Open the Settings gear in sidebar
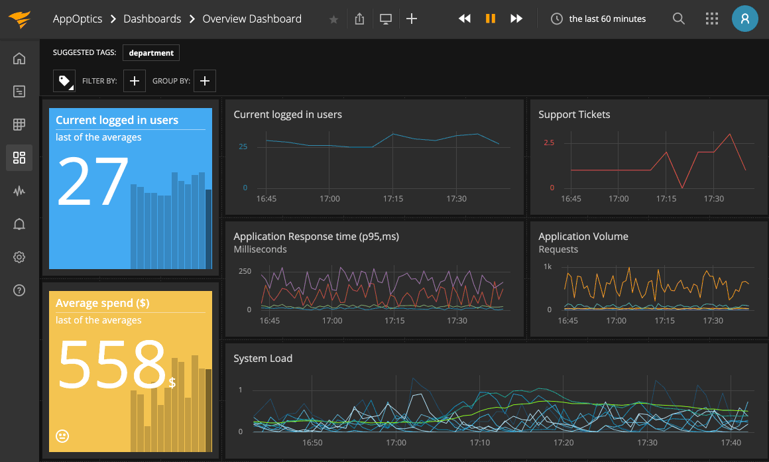 (19, 257)
